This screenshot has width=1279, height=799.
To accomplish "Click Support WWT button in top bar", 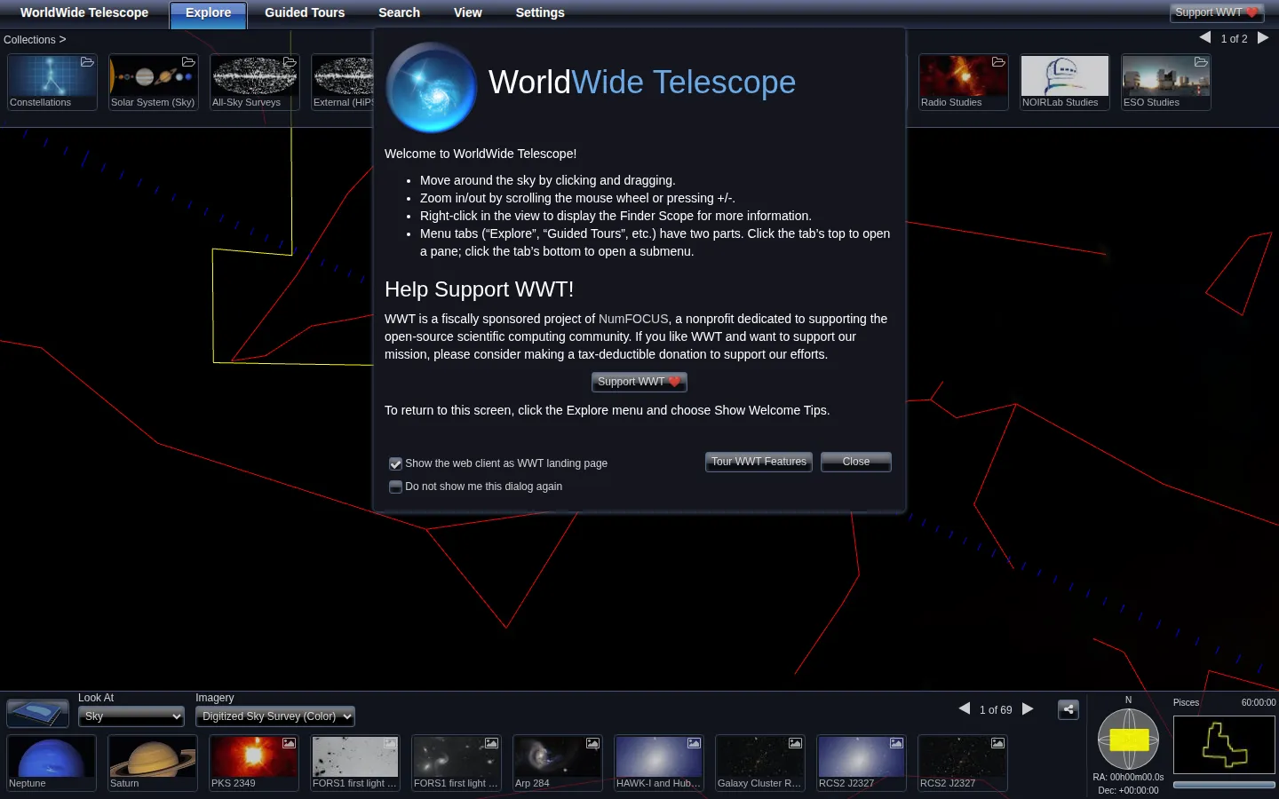I will click(1217, 12).
